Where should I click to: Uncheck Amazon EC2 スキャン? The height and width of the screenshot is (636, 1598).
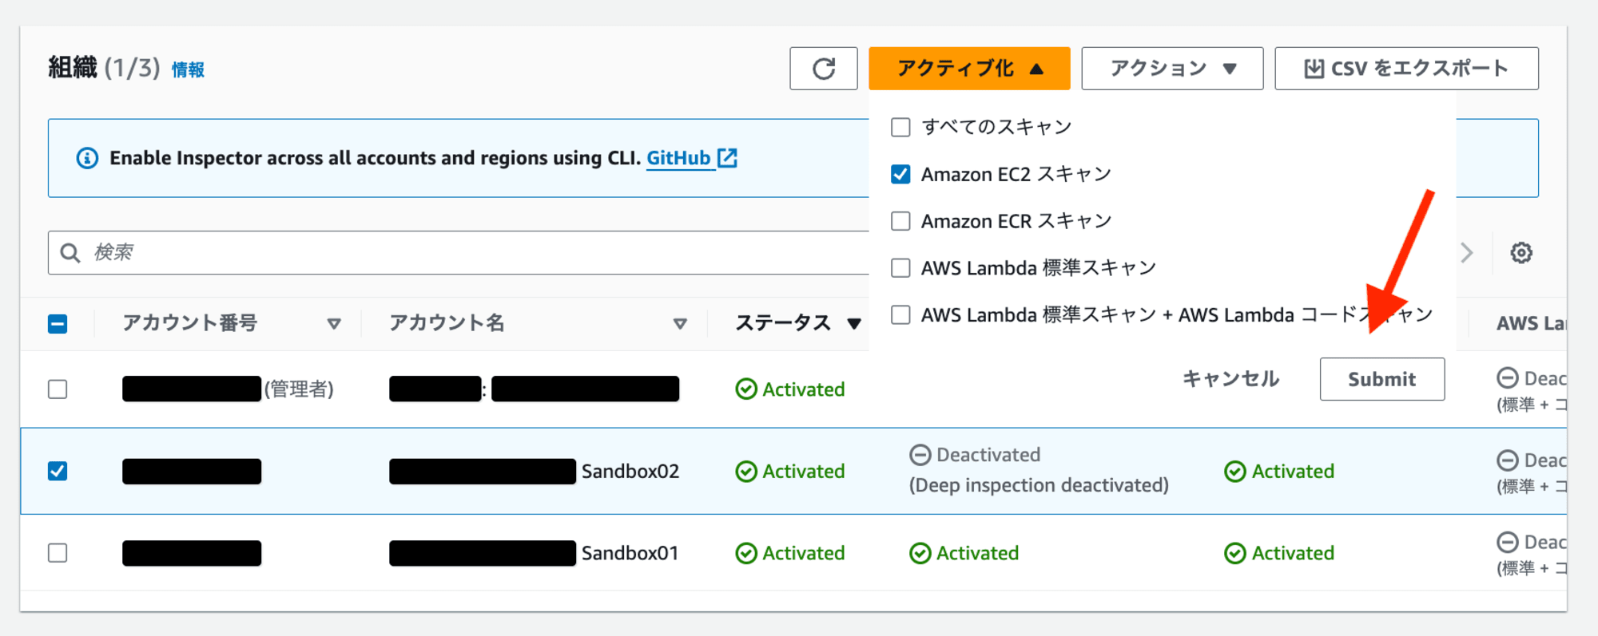[900, 174]
